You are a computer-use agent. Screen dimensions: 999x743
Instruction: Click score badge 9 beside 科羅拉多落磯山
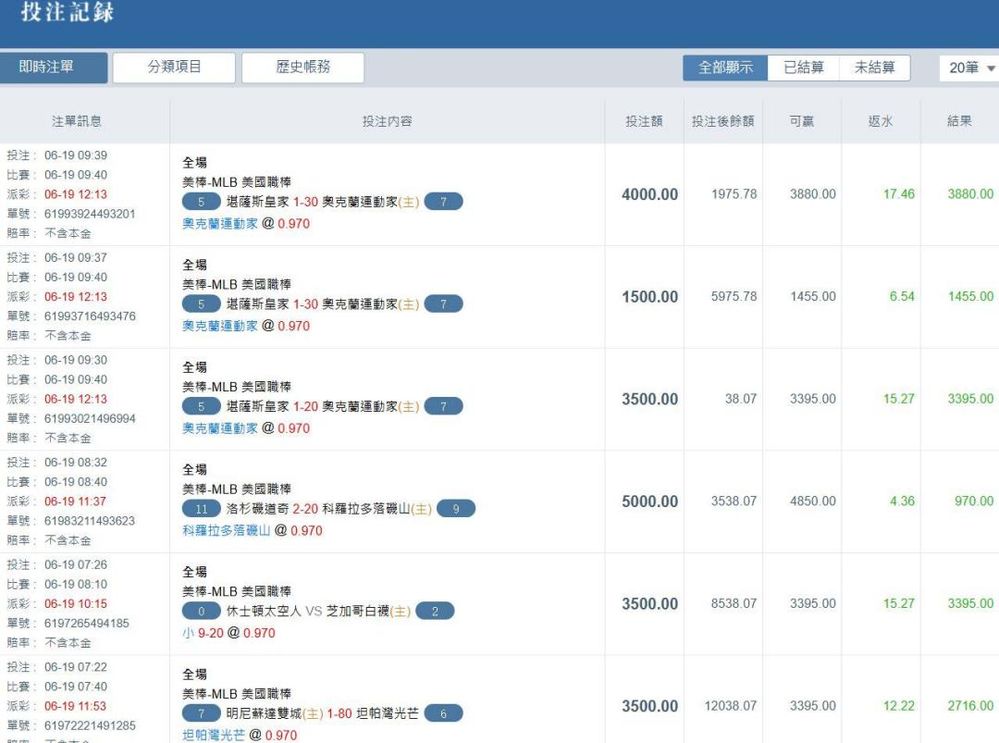455,509
